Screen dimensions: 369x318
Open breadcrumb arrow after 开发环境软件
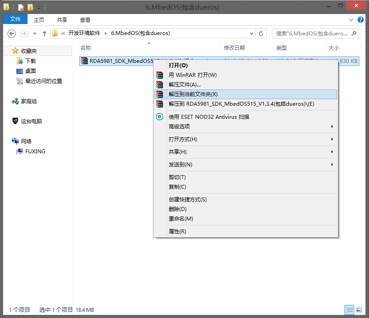[x=106, y=33]
